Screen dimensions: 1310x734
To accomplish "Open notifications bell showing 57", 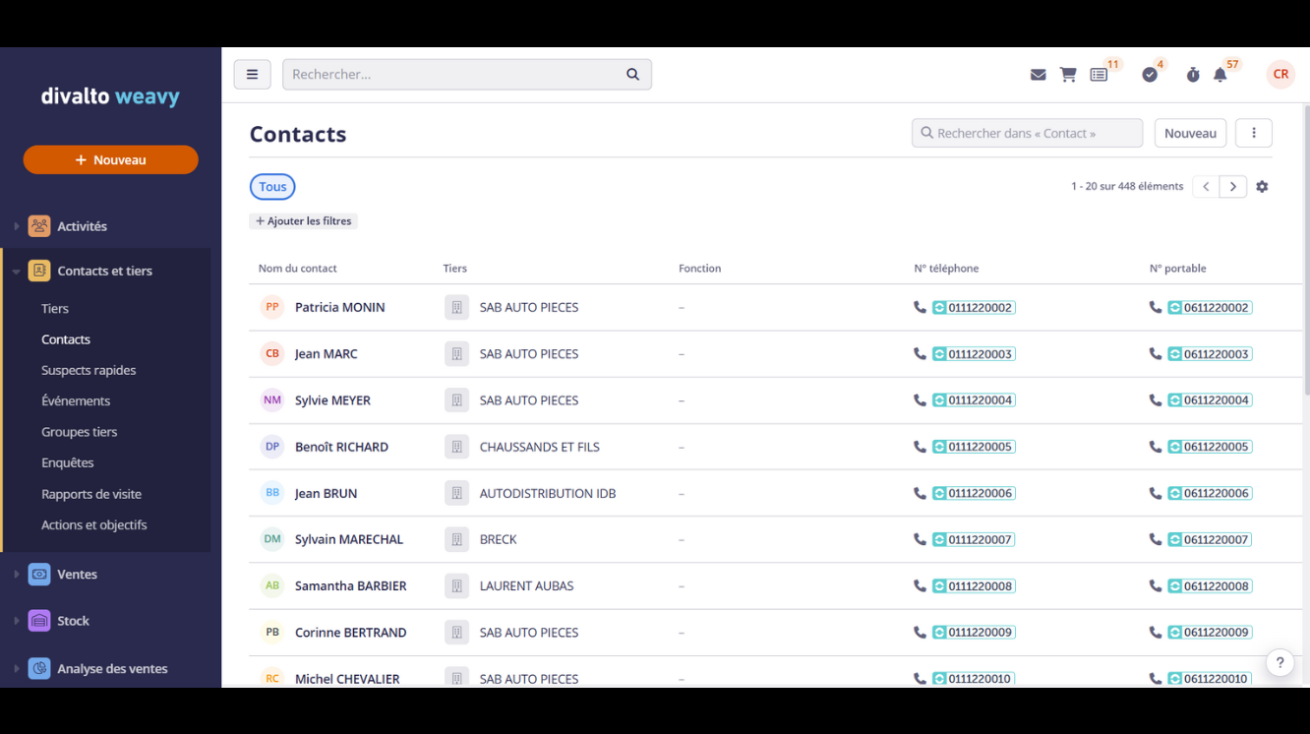I will click(1220, 74).
